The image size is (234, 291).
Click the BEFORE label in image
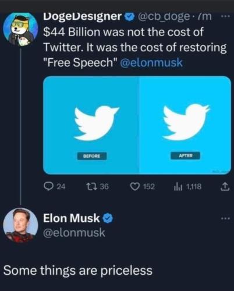click(92, 156)
